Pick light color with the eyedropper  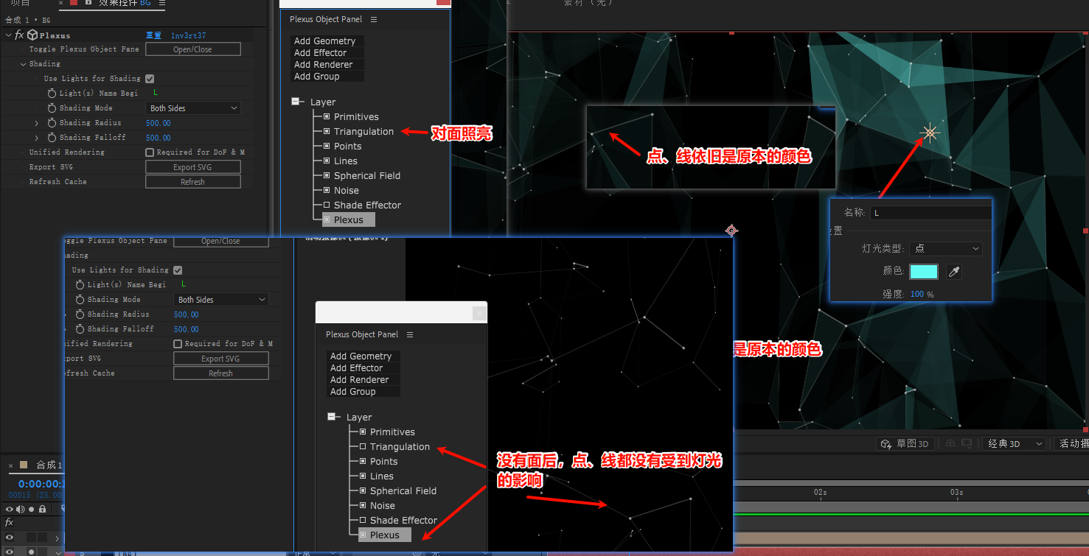pyautogui.click(x=953, y=272)
